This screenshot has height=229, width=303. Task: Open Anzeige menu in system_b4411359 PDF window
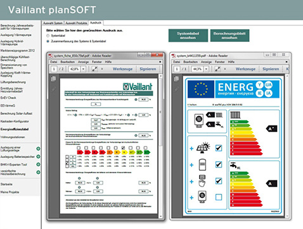[x=206, y=62]
